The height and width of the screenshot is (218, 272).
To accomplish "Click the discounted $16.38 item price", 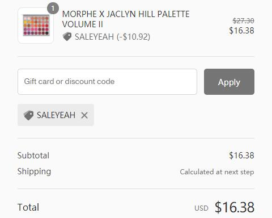I will tap(241, 31).
